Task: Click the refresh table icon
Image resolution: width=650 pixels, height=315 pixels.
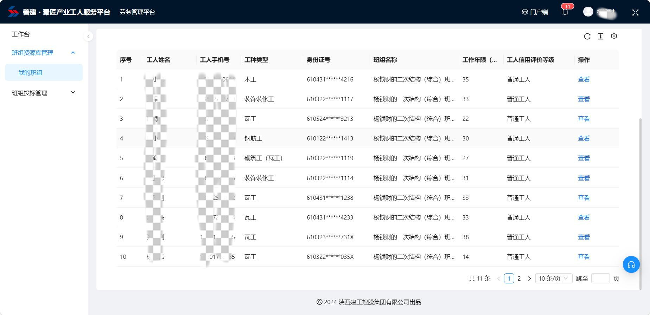Action: click(587, 37)
